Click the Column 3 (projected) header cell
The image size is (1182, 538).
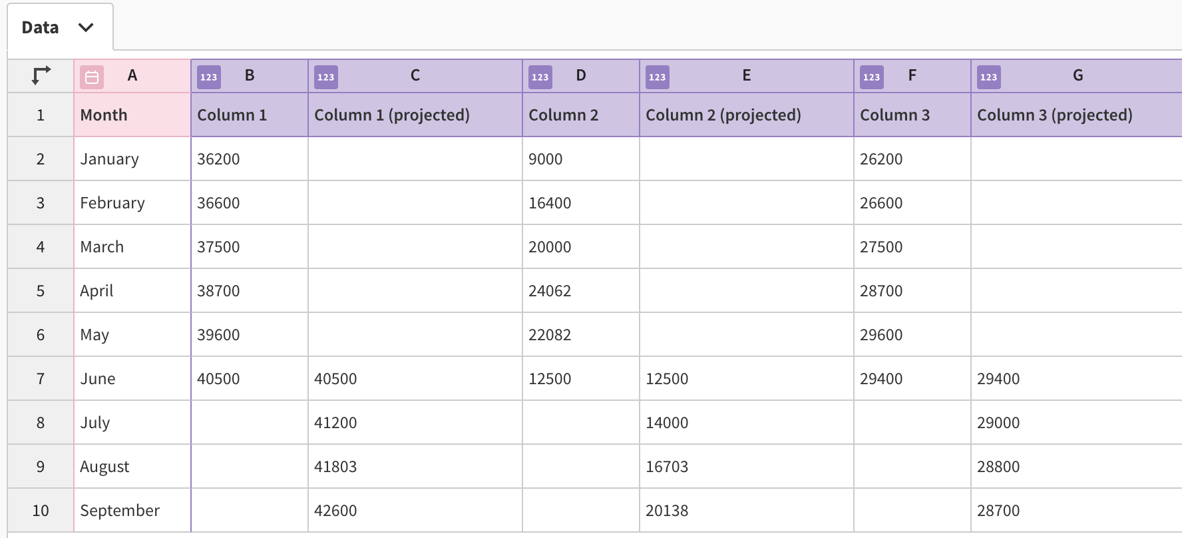1077,115
